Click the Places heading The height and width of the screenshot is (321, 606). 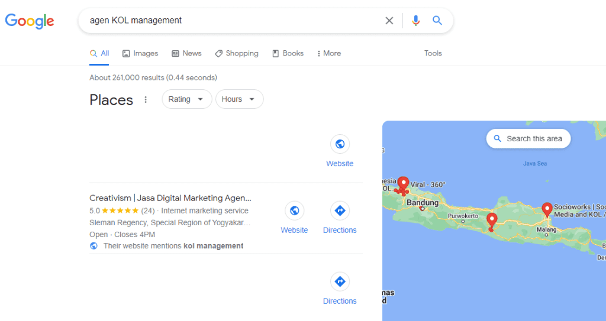click(x=111, y=100)
